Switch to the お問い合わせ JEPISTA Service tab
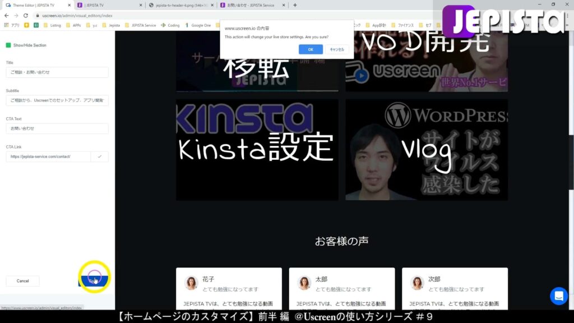 coord(253,5)
